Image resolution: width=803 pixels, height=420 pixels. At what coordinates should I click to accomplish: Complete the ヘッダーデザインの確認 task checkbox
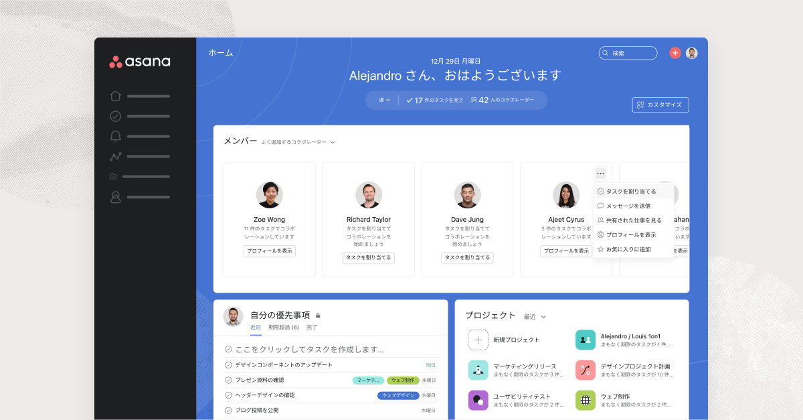click(x=228, y=395)
